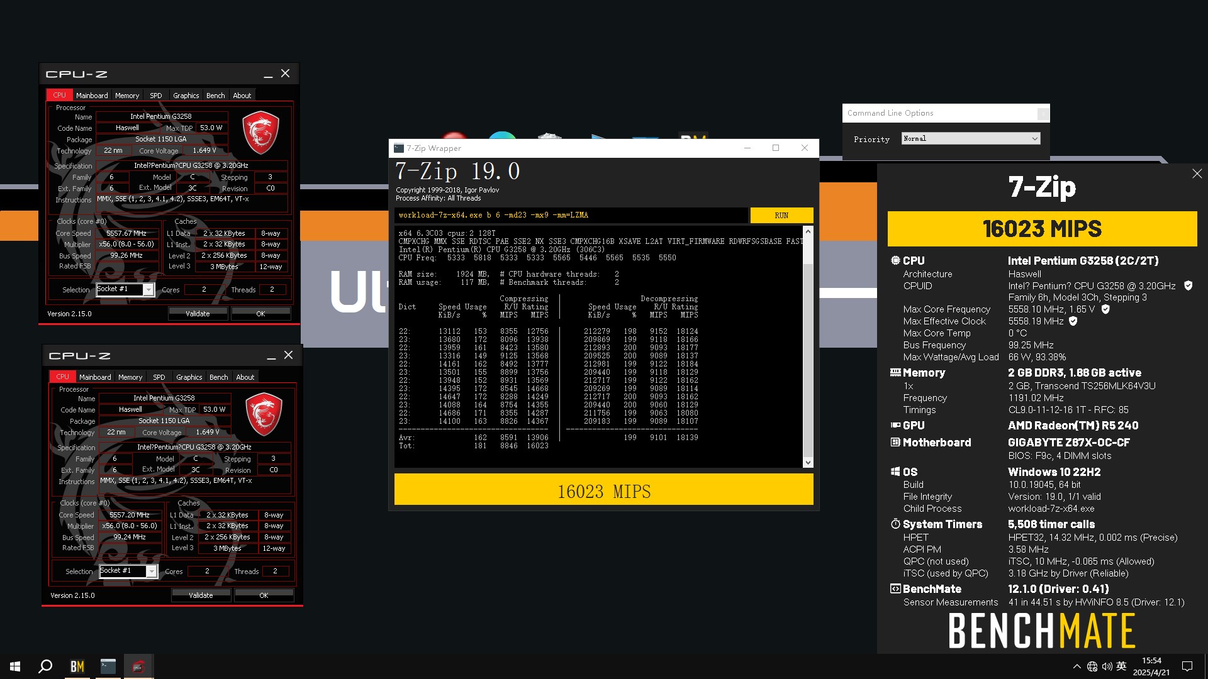Viewport: 1208px width, 679px height.
Task: Select SPD tab in top CPU-Z
Action: (x=156, y=96)
